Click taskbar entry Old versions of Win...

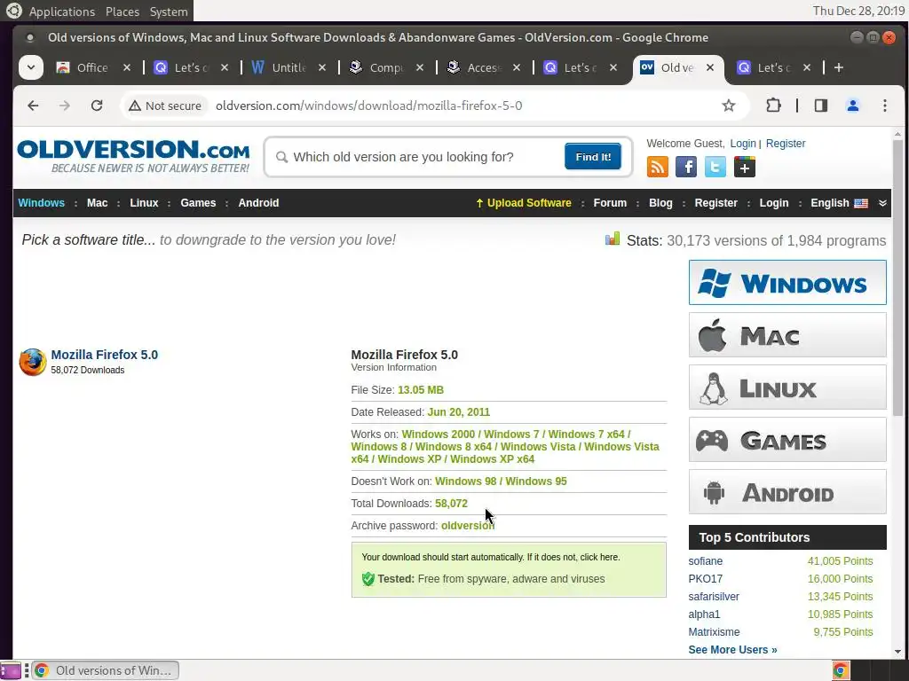(x=106, y=670)
